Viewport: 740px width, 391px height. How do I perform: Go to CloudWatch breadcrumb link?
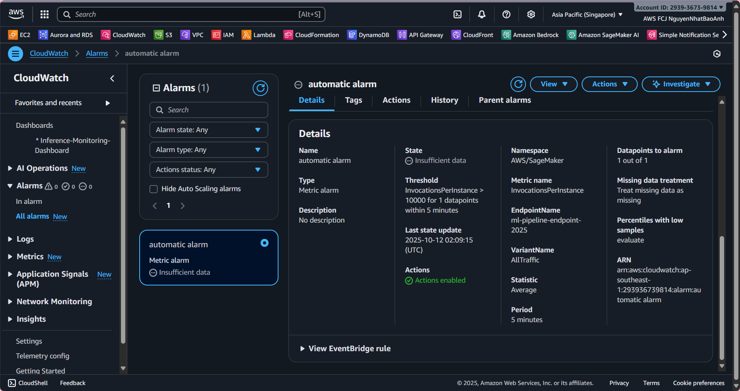click(49, 53)
